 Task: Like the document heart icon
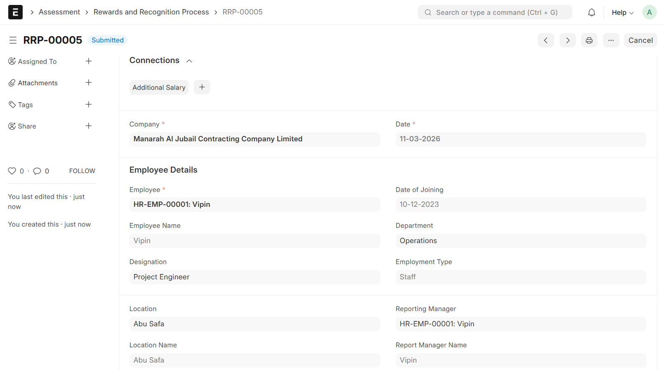tap(12, 171)
